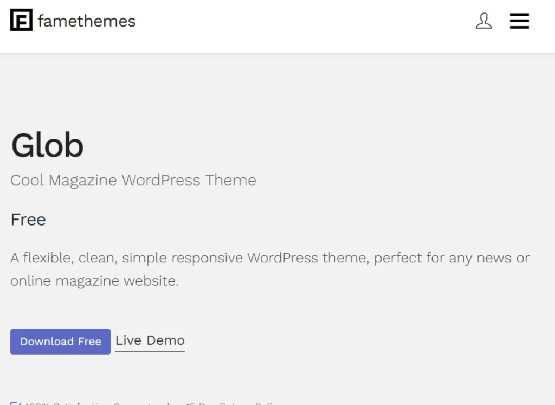Click the FameThemes square logo icon
The height and width of the screenshot is (405, 555).
pos(22,21)
